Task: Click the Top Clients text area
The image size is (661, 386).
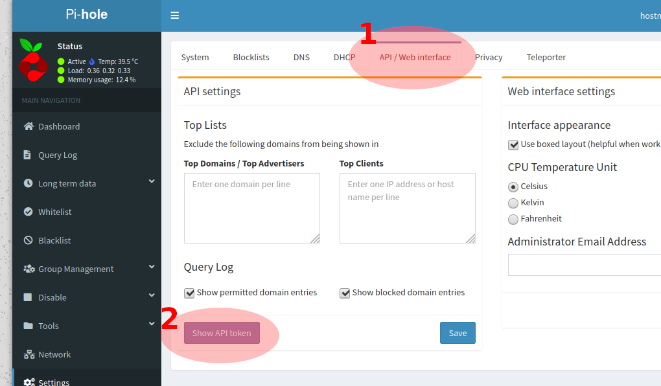Action: coord(407,208)
